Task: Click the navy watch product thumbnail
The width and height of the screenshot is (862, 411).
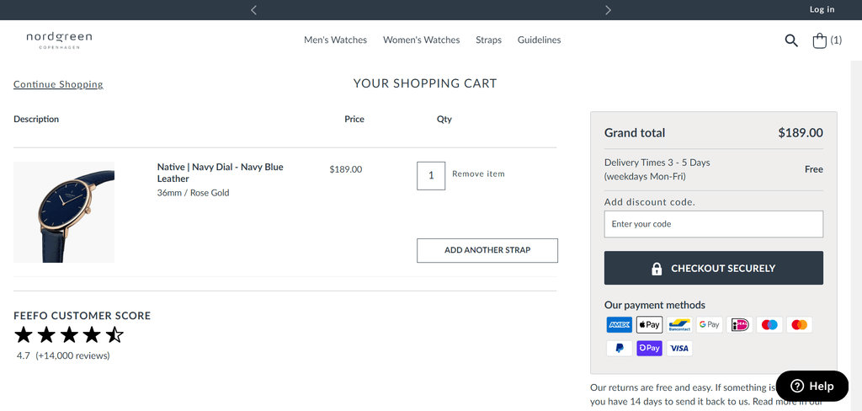Action: click(x=64, y=212)
